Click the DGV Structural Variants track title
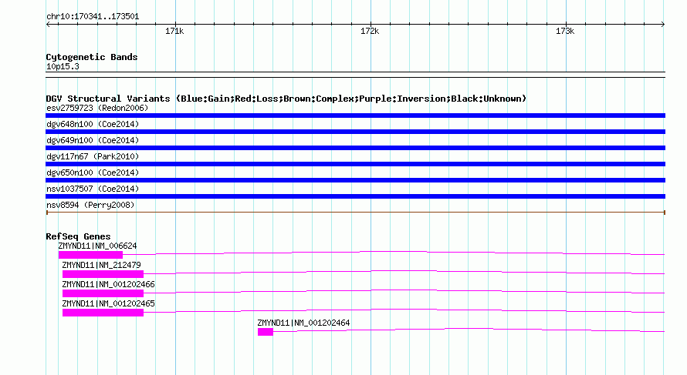687x375 pixels. (x=286, y=99)
